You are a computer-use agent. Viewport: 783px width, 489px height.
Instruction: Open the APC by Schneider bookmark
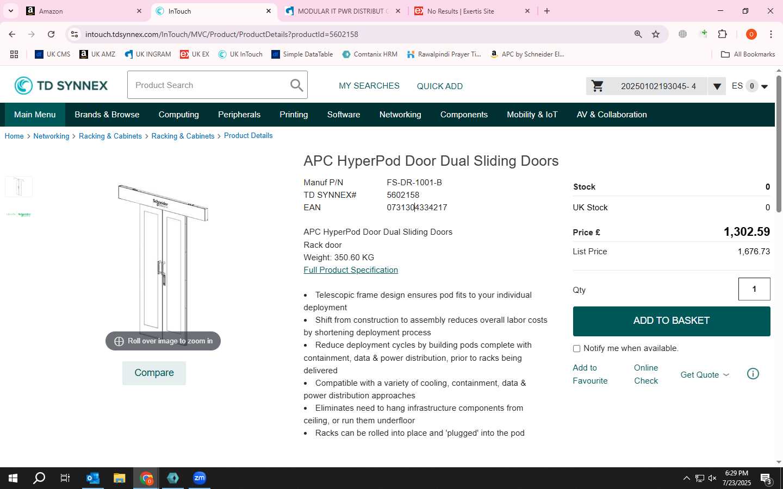[x=527, y=54]
